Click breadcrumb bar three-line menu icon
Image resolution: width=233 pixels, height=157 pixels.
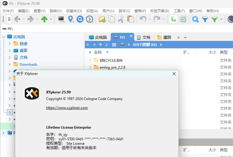pos(114,45)
